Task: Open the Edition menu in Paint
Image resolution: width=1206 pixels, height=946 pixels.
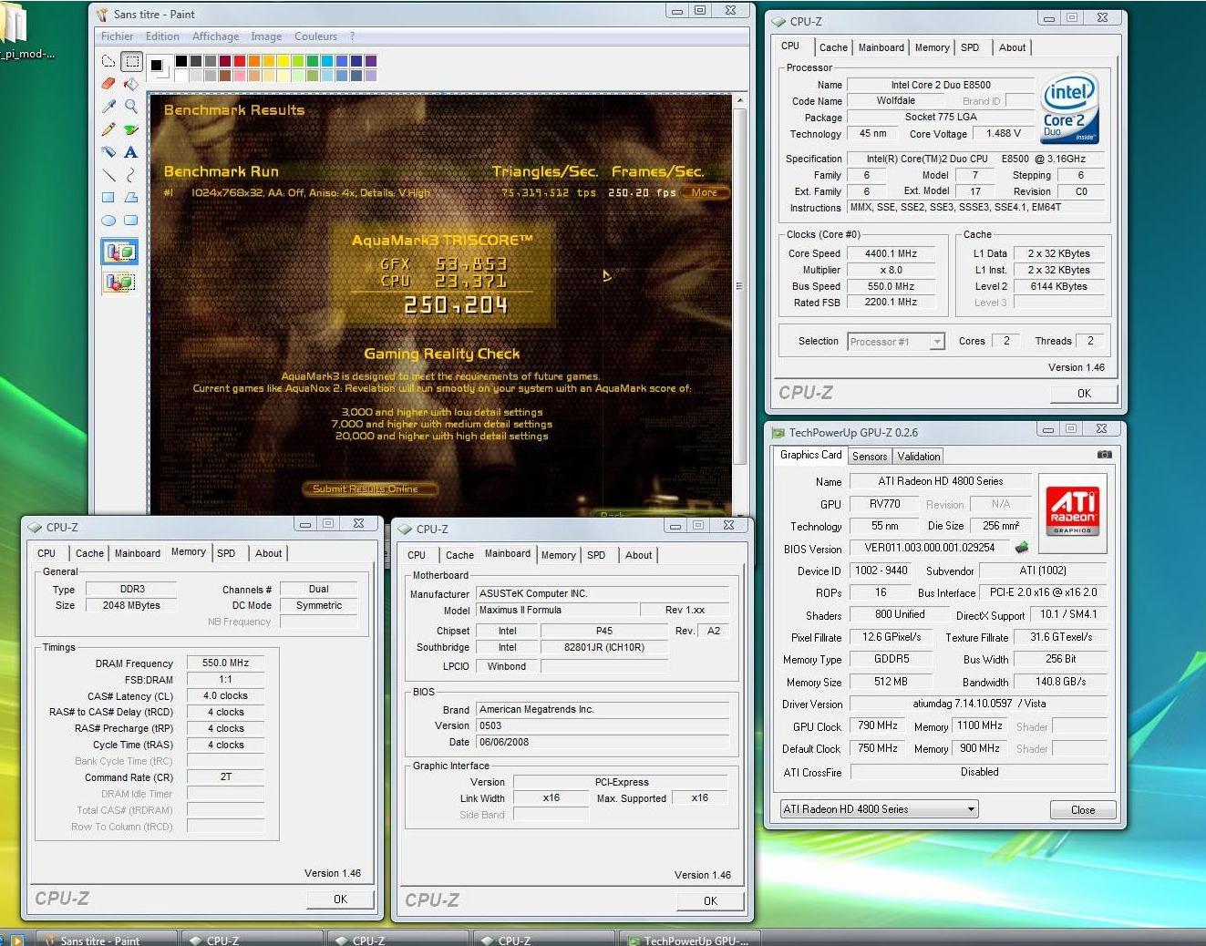Action: (162, 36)
